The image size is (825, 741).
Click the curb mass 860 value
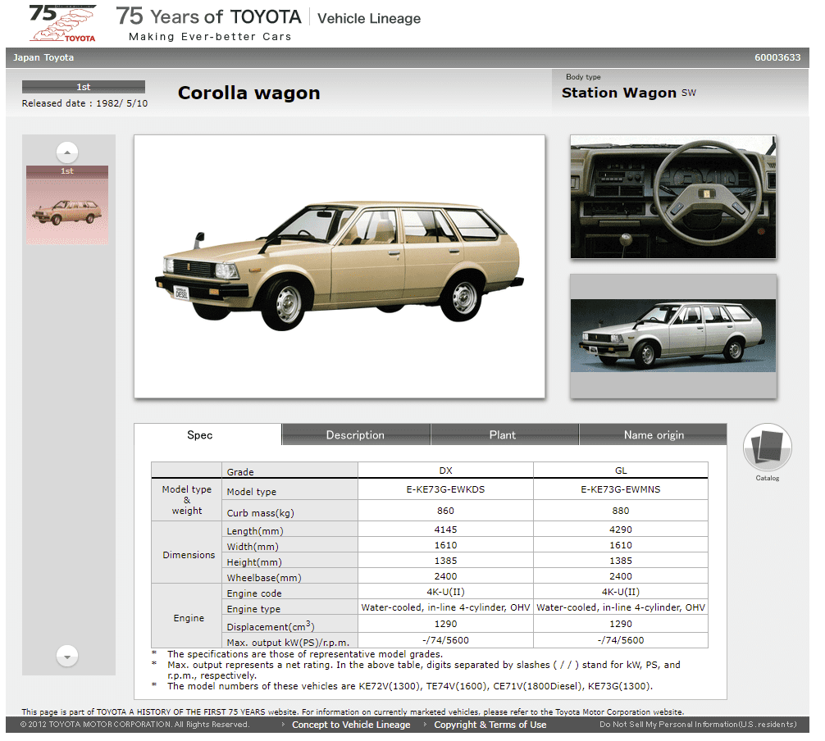tap(445, 511)
